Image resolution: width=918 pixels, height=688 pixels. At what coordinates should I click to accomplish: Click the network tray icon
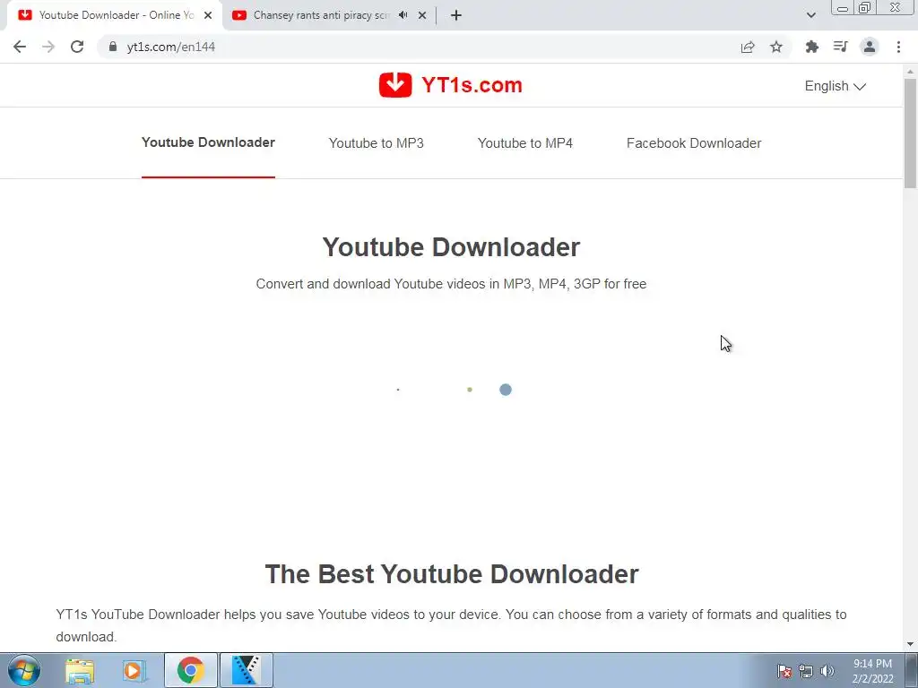(806, 671)
